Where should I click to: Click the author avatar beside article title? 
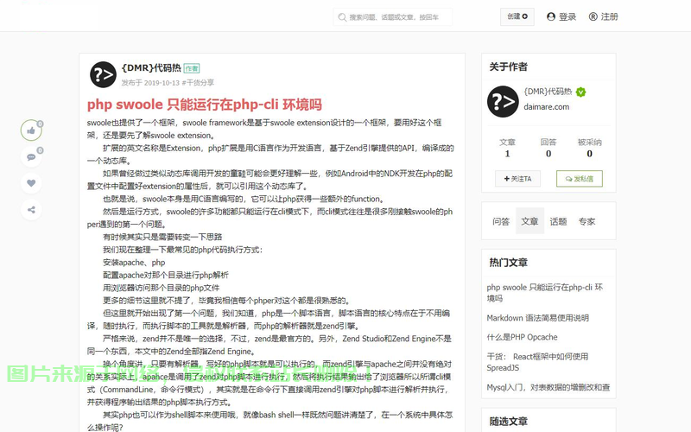103,75
